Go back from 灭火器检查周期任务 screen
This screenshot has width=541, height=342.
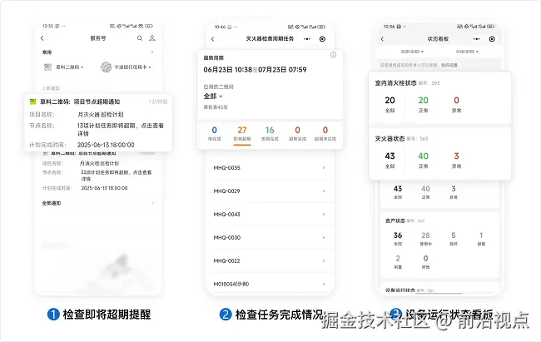point(212,39)
